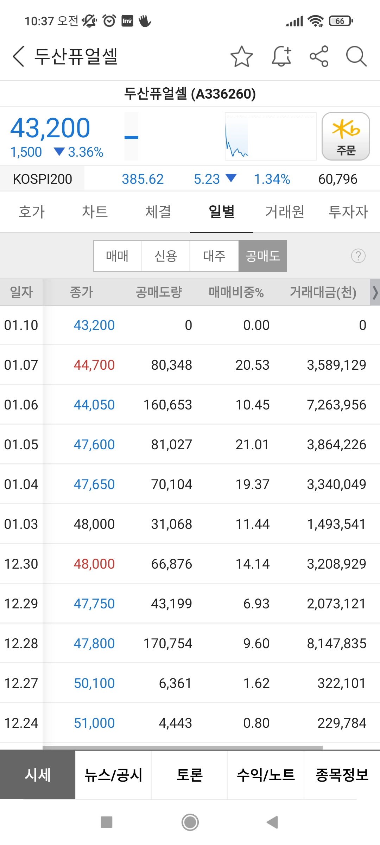Tap the alarm clock status icon
Viewport: 380px width, 845px height.
coord(109,21)
